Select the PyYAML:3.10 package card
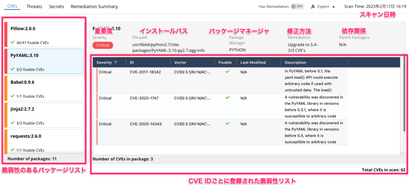 (x=44, y=61)
